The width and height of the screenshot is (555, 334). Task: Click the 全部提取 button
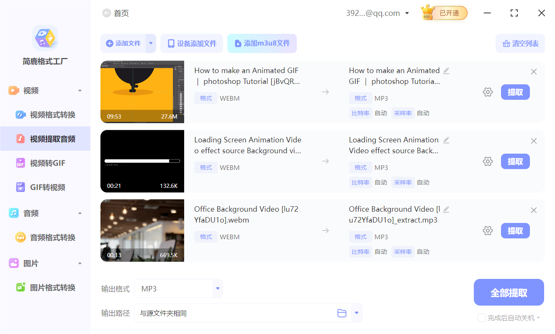pos(509,292)
